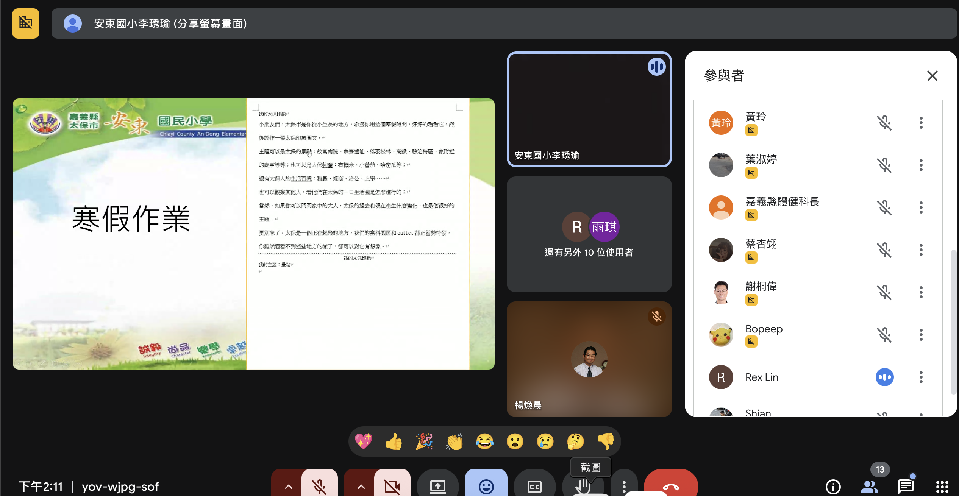The width and height of the screenshot is (959, 496).
Task: Toggle the emoji reactions smiley button
Action: point(486,486)
